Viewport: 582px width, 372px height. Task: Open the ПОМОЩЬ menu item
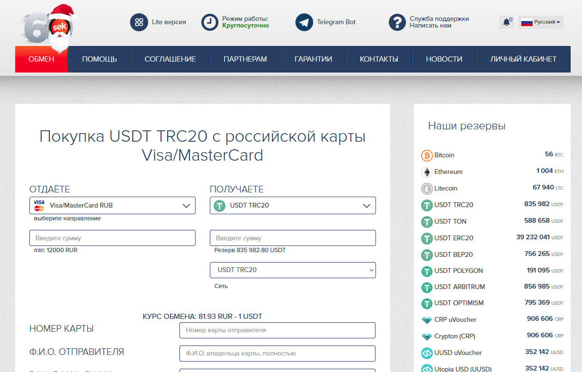coord(99,59)
